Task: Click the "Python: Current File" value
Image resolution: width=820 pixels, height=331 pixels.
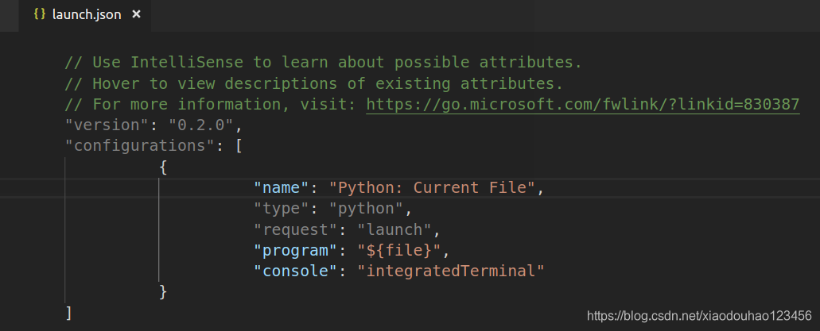Action: tap(433, 188)
